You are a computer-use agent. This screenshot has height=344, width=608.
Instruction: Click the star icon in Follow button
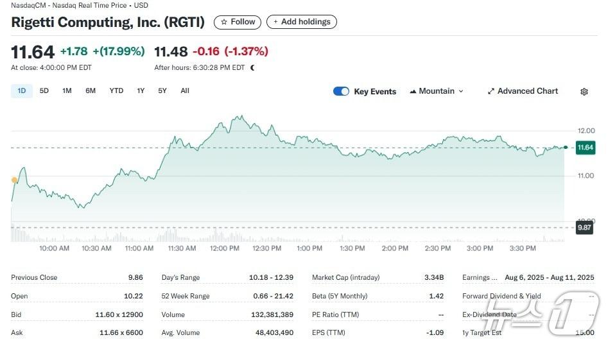[x=224, y=22]
